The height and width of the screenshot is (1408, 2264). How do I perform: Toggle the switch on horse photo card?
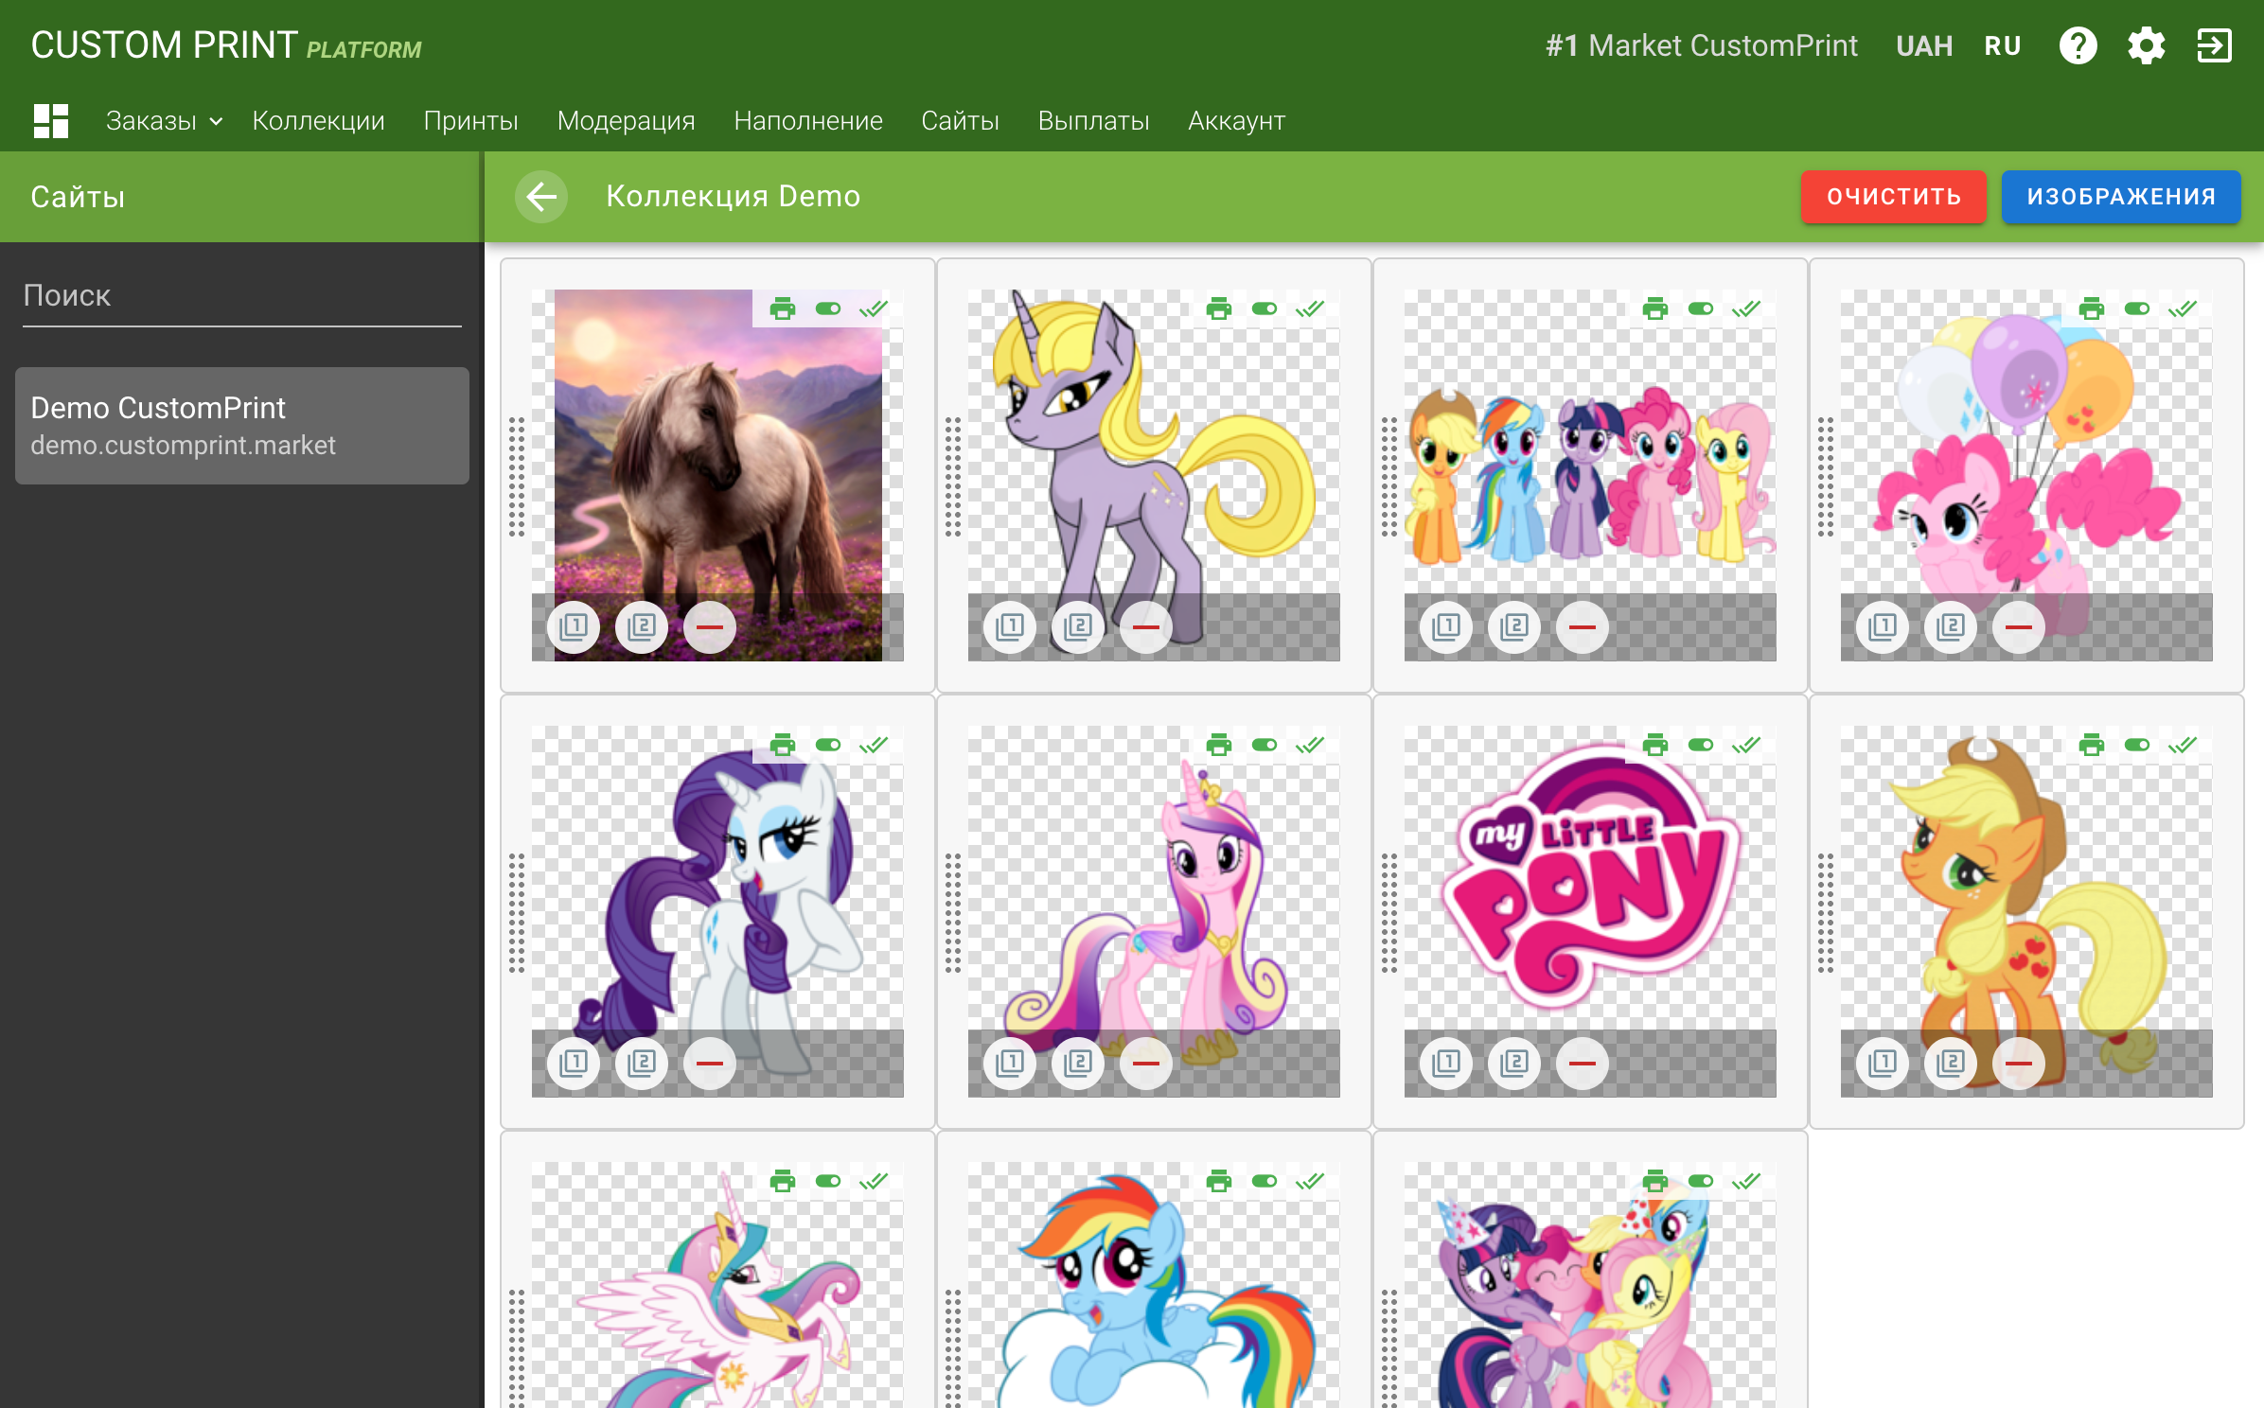pos(828,308)
